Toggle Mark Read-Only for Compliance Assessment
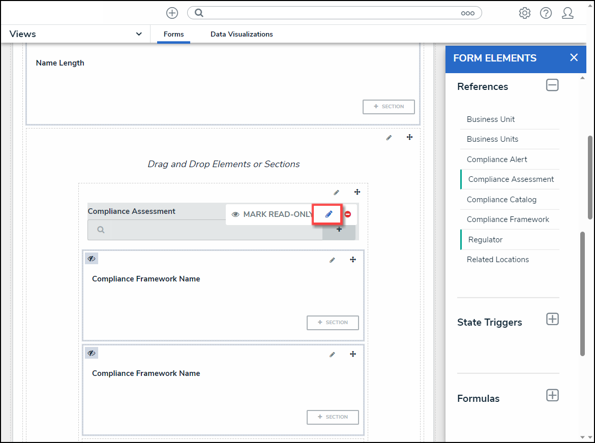 click(x=272, y=214)
